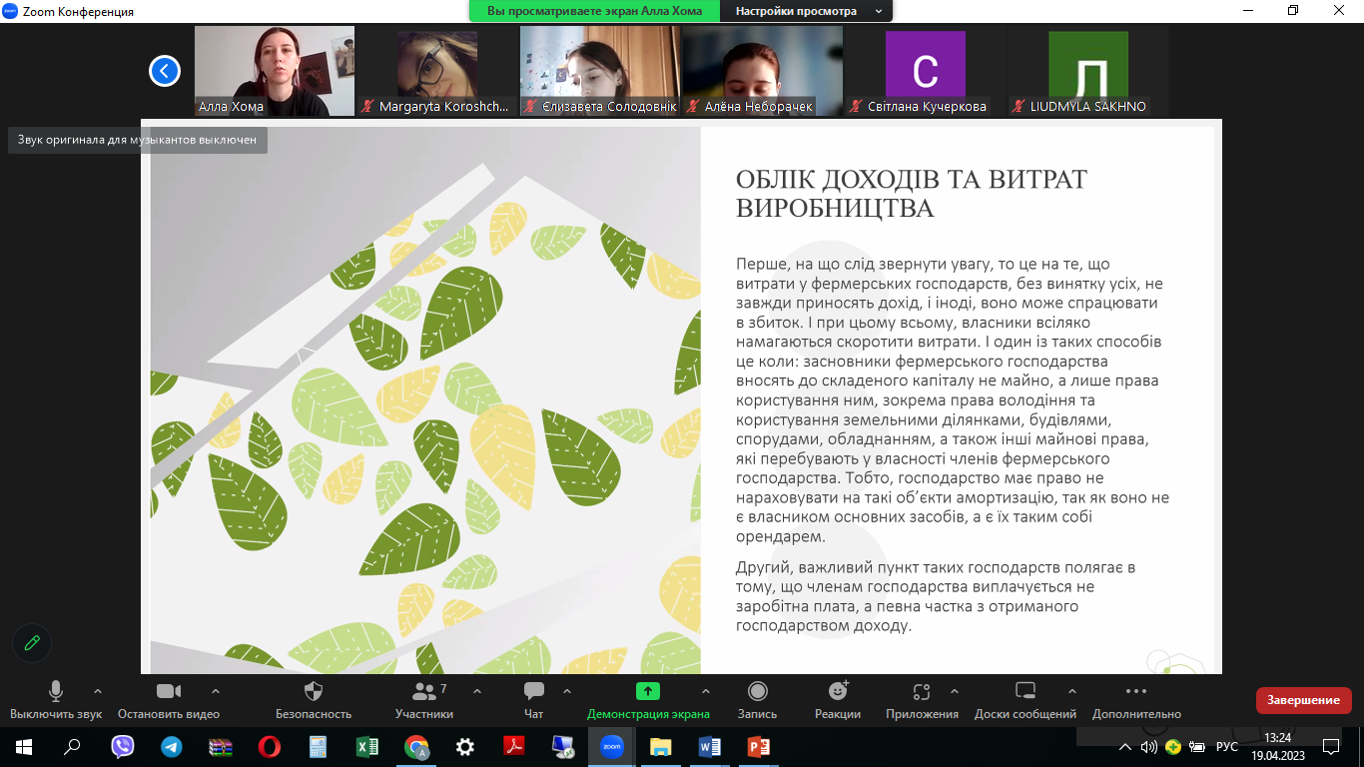
Task: Click the green annotation pencil icon
Action: click(x=32, y=643)
